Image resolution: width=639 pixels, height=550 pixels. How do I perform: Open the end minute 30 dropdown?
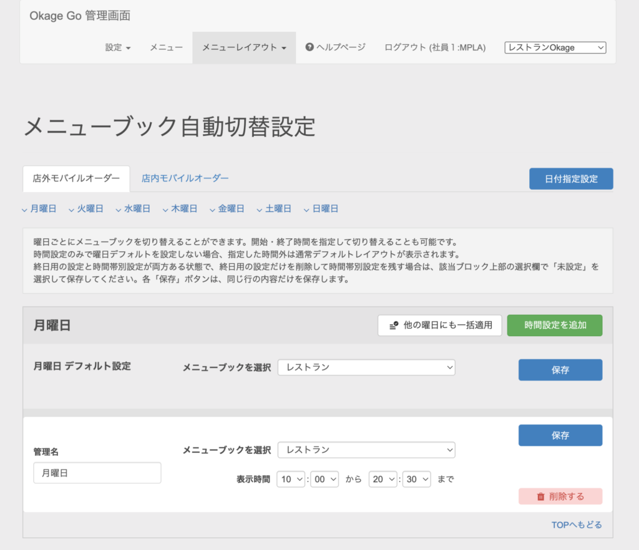click(x=416, y=479)
